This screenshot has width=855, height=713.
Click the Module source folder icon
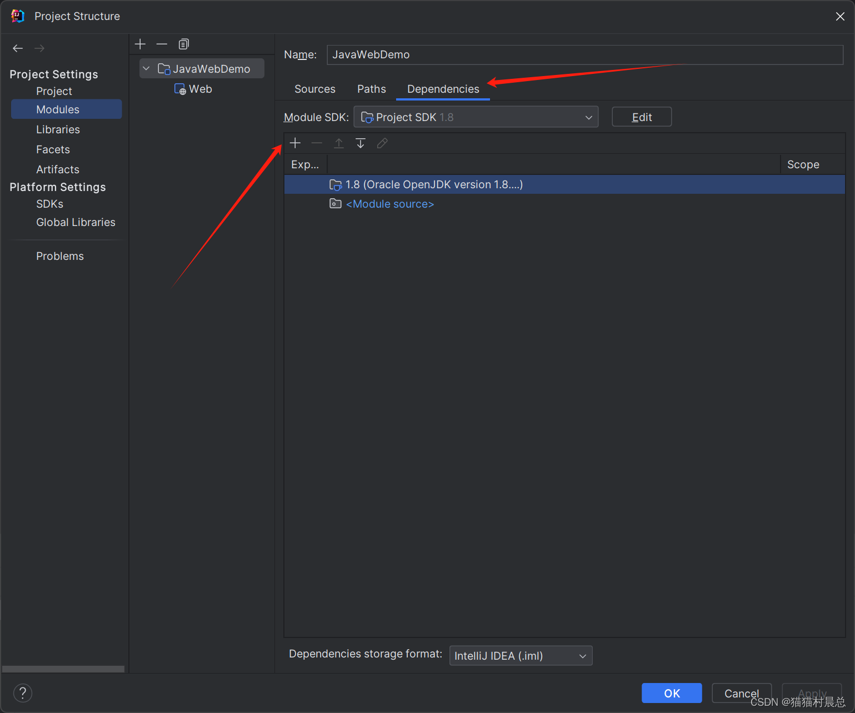(x=336, y=204)
